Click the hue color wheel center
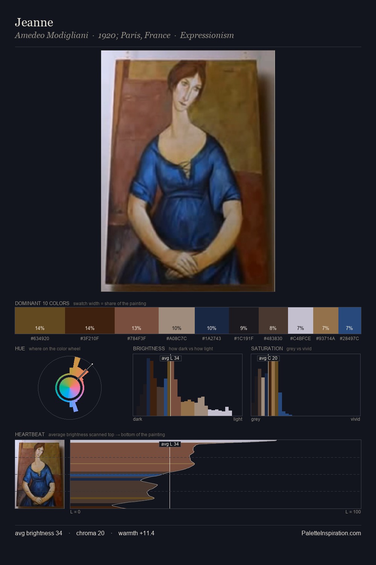 pyautogui.click(x=70, y=388)
